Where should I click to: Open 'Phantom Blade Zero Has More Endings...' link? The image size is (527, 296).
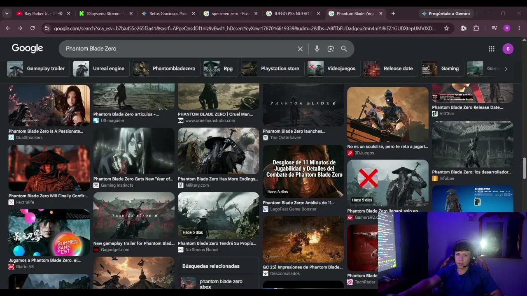(x=218, y=179)
